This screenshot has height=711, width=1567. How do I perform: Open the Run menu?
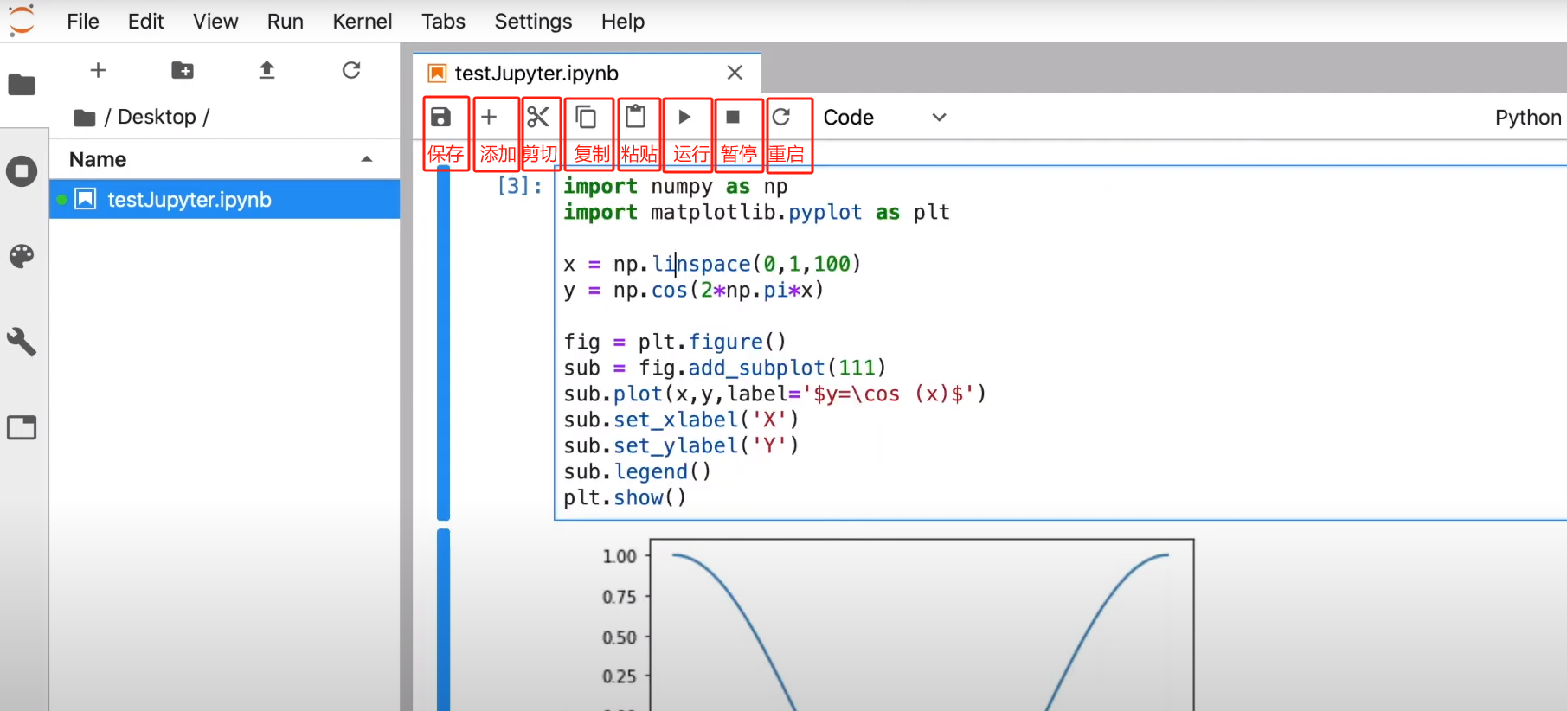coord(286,22)
